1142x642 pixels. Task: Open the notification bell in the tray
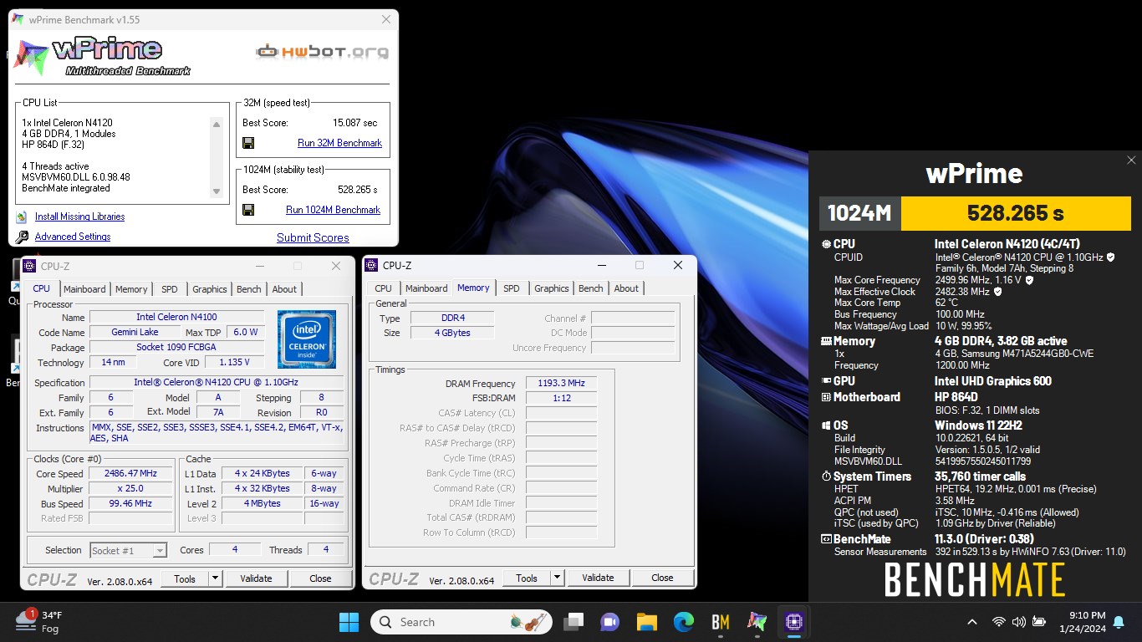[1119, 622]
